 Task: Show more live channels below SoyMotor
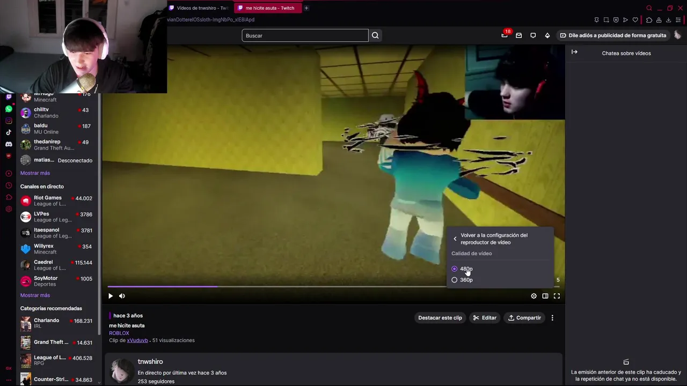(x=35, y=295)
